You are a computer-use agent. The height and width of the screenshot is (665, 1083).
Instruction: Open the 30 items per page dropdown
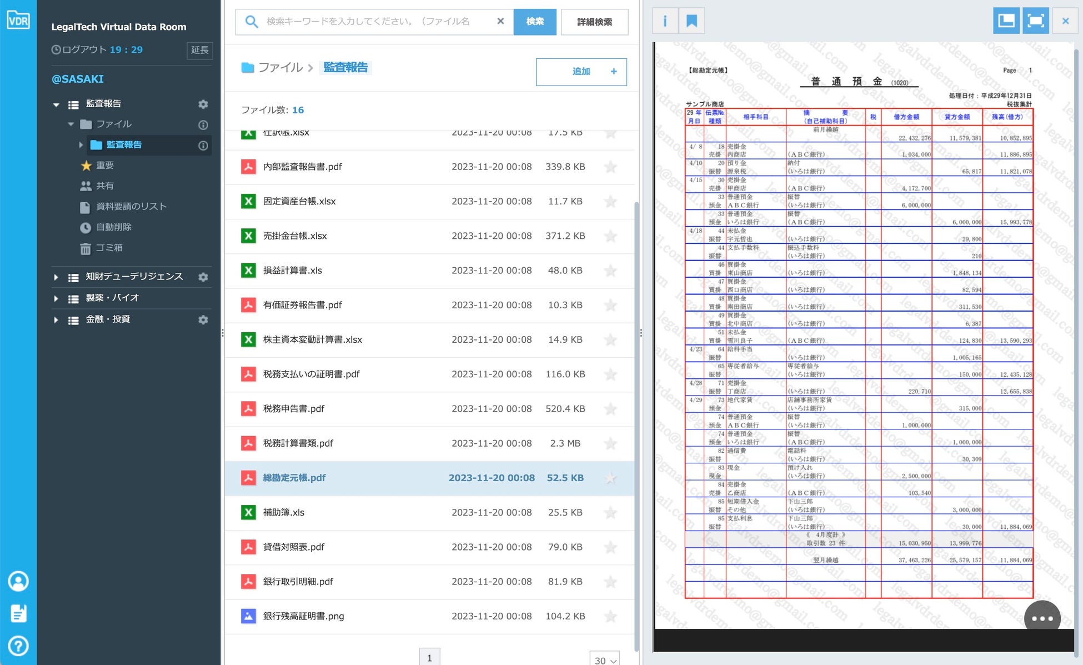pyautogui.click(x=604, y=659)
